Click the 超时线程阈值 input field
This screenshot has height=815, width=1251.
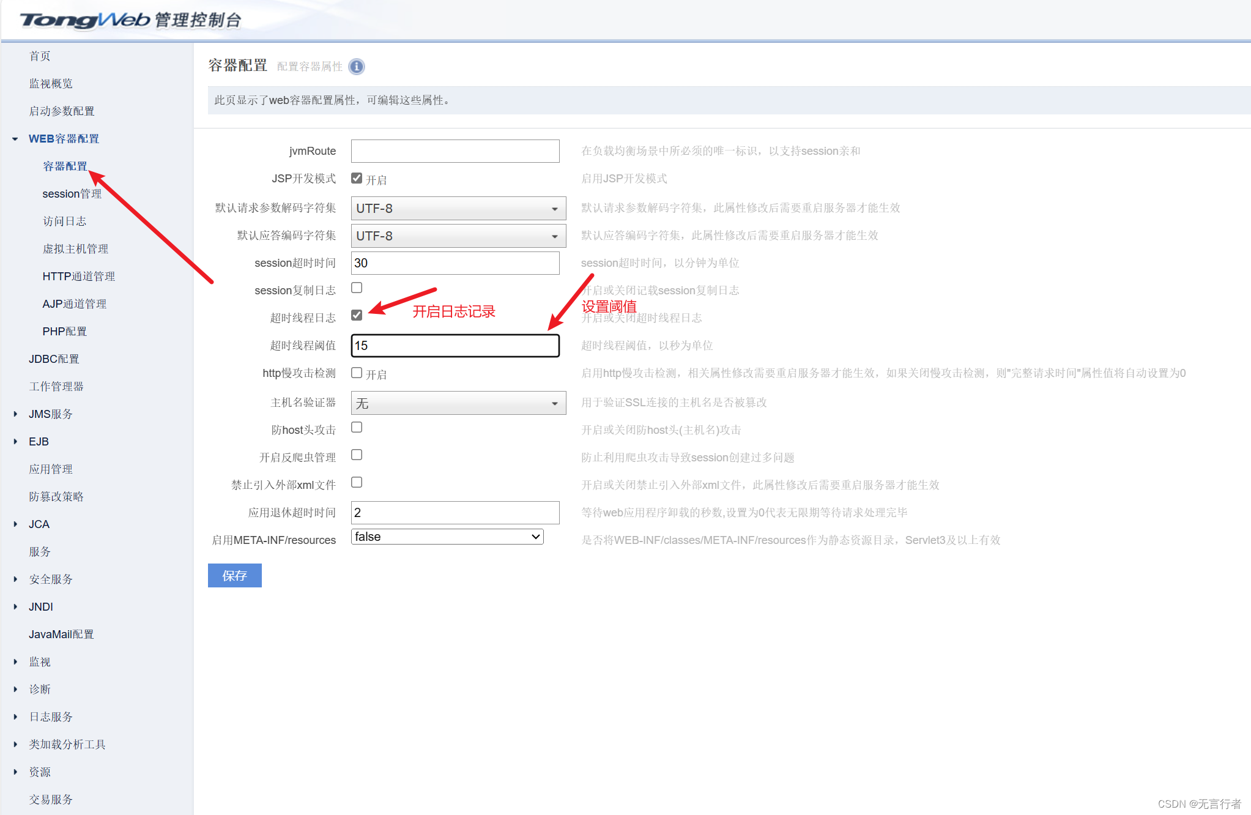click(455, 346)
